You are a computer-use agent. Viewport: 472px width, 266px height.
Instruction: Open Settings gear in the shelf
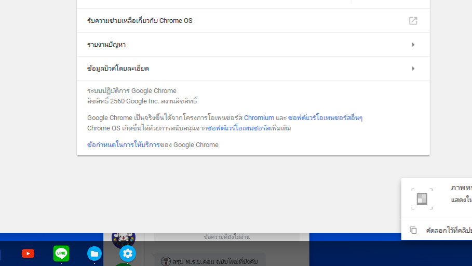pyautogui.click(x=128, y=254)
